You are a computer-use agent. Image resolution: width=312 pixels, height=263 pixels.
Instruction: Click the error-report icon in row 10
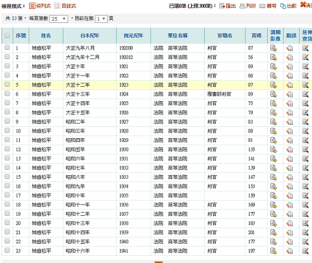tap(290, 131)
